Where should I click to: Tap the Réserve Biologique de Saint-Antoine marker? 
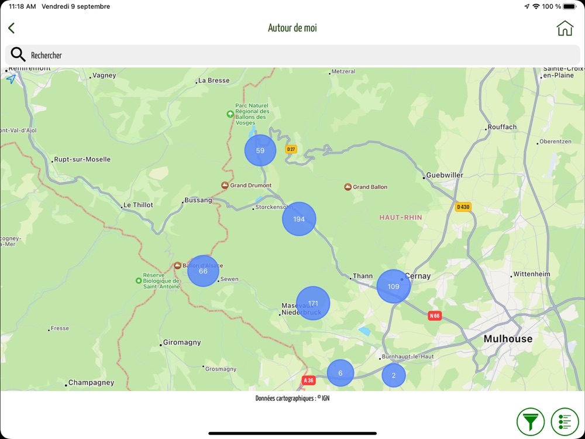[139, 280]
